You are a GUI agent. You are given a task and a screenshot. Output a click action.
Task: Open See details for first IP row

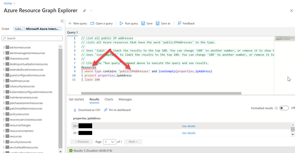coord(188,126)
